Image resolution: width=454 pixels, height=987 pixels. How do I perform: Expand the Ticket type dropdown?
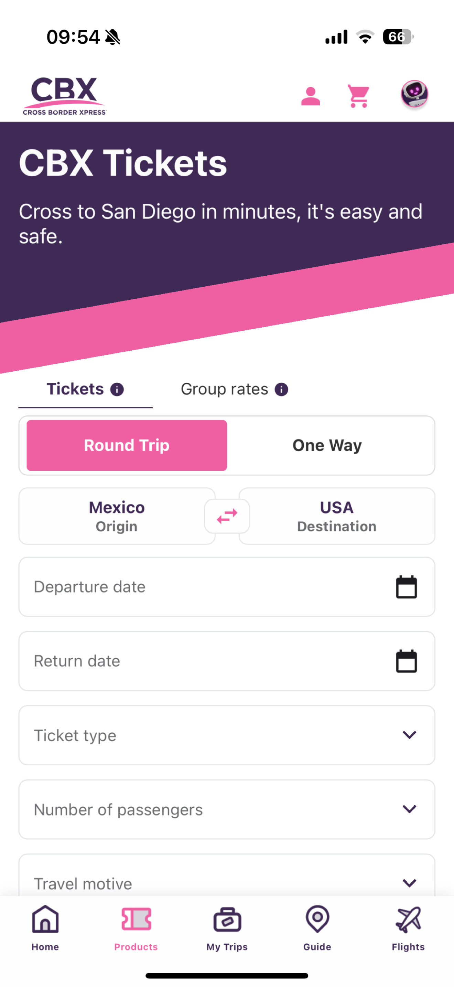pyautogui.click(x=227, y=735)
